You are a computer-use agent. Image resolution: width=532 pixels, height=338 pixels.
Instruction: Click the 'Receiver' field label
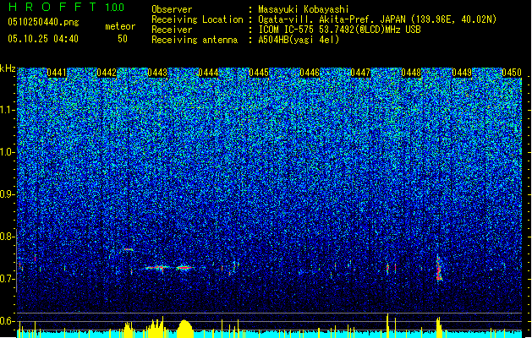click(x=172, y=30)
